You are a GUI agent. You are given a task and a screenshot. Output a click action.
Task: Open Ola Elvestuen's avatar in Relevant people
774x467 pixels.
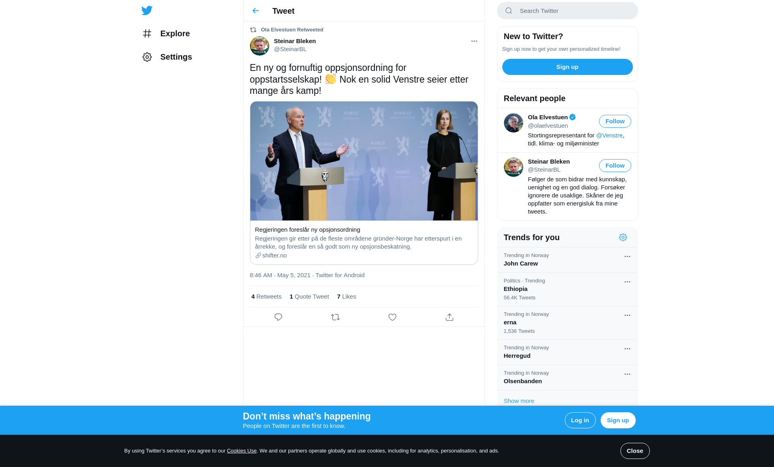click(513, 123)
